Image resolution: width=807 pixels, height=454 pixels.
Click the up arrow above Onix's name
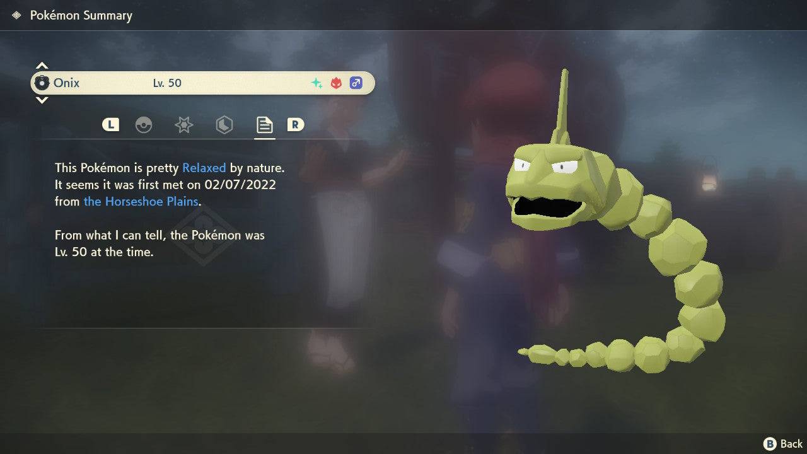click(41, 64)
